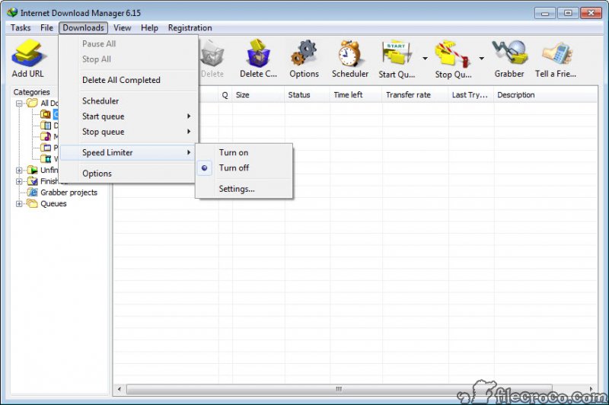
Task: Close the open Downloads menu
Action: click(x=83, y=27)
